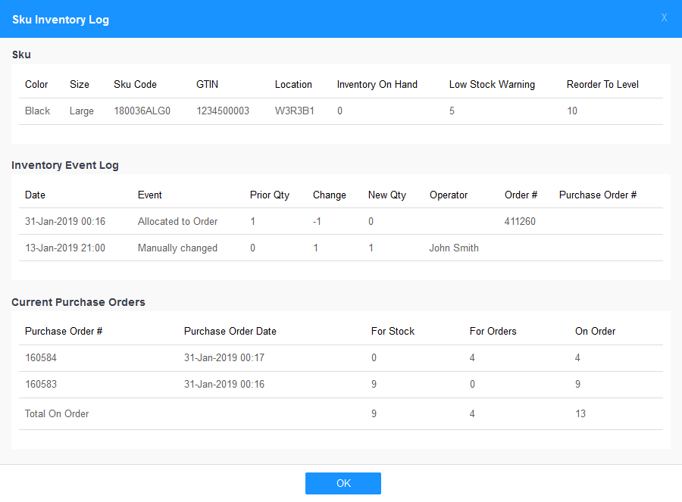Click the Total On Order row label

[57, 414]
